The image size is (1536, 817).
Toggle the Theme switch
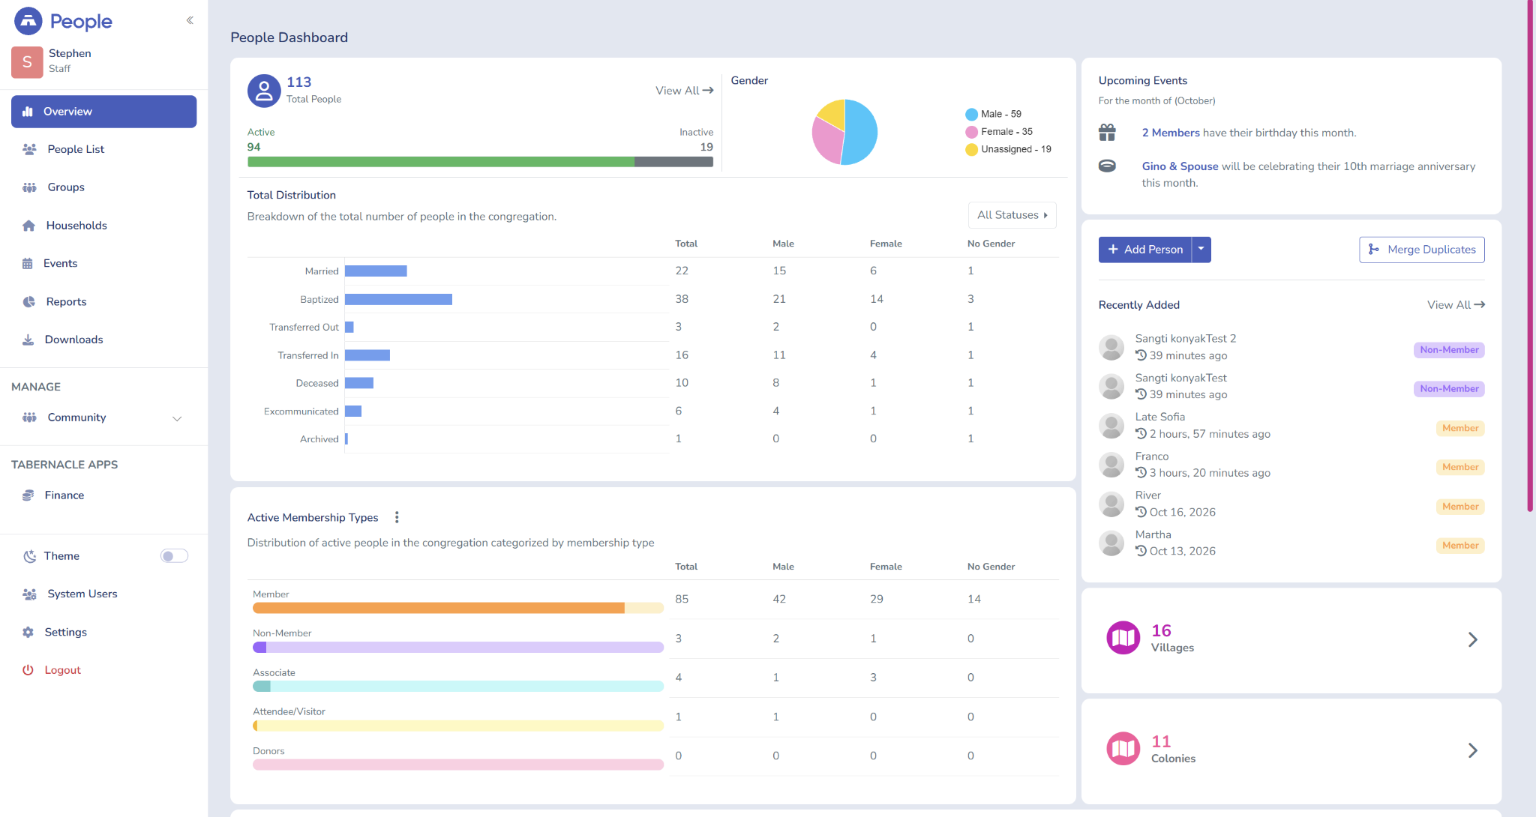click(174, 556)
